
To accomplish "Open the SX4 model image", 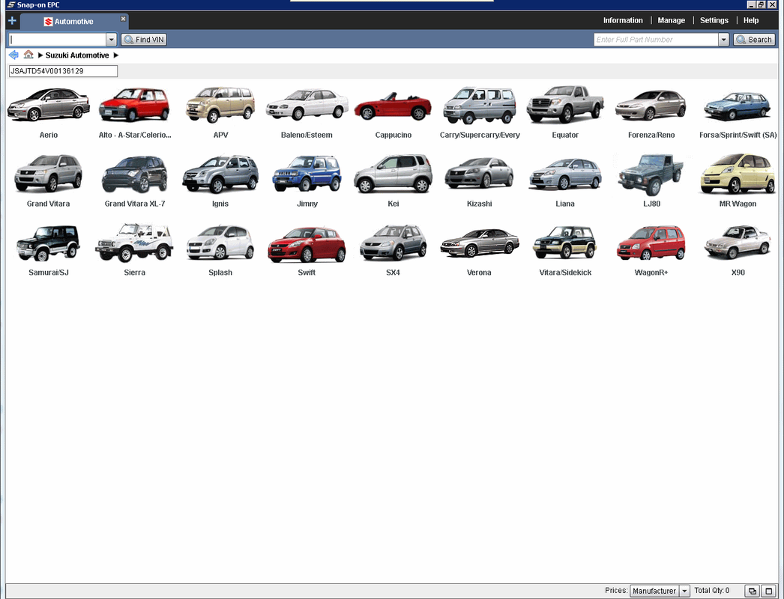I will tap(393, 243).
